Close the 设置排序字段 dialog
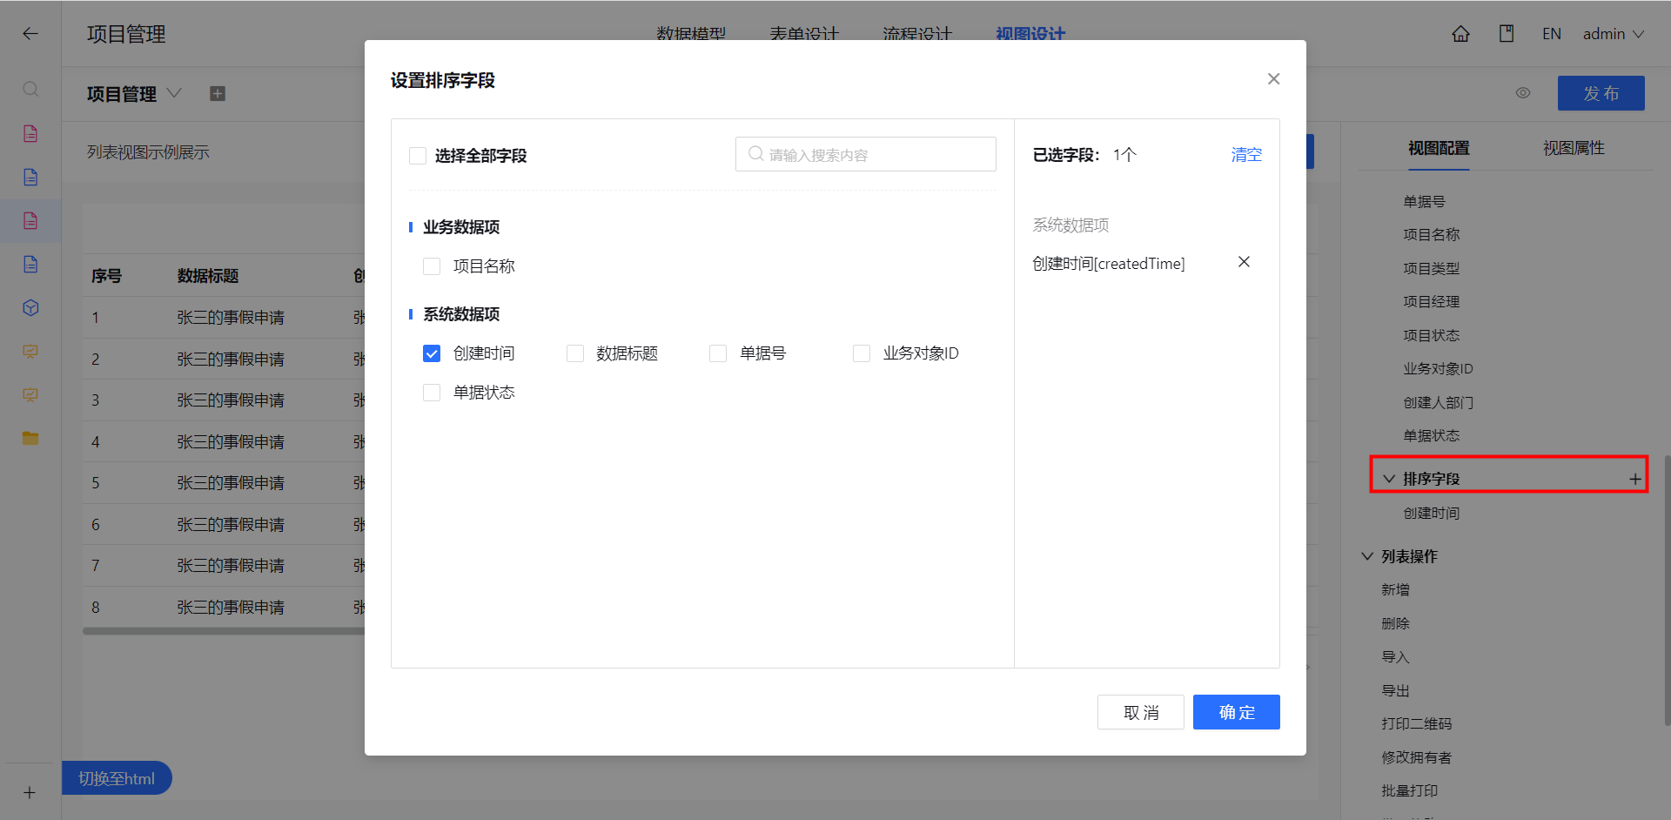 coord(1273,79)
